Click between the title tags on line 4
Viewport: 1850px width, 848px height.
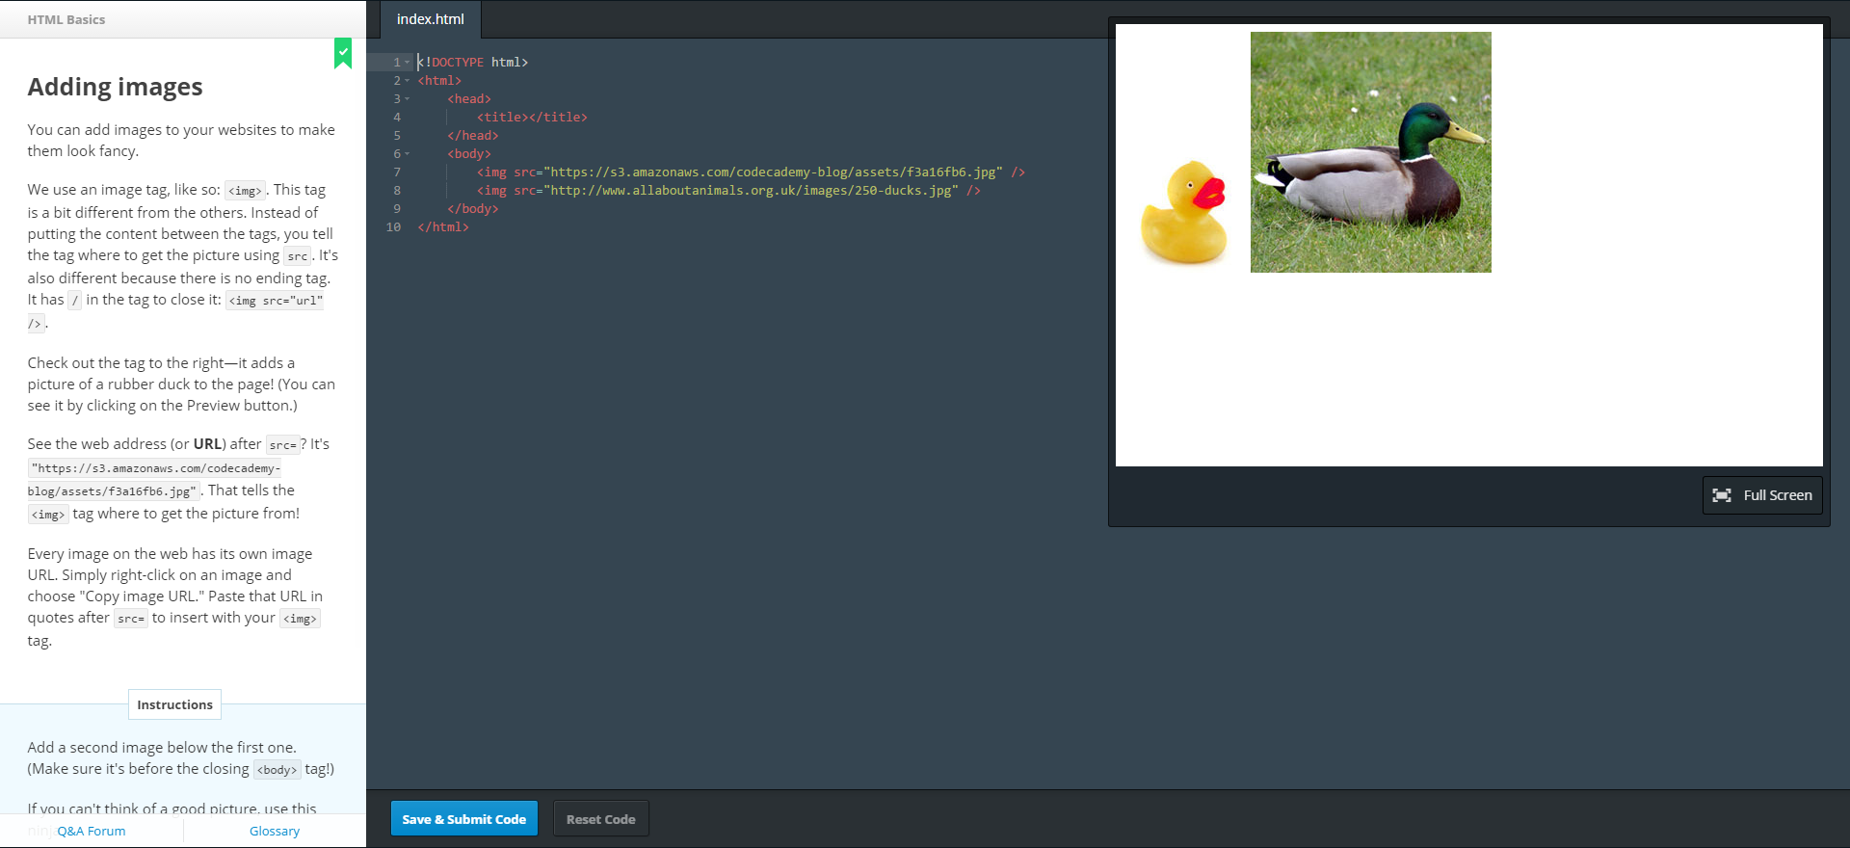529,118
